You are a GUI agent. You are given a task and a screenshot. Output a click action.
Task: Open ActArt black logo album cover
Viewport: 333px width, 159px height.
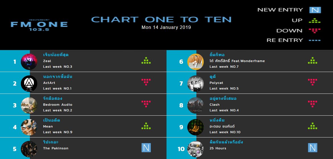point(29,83)
